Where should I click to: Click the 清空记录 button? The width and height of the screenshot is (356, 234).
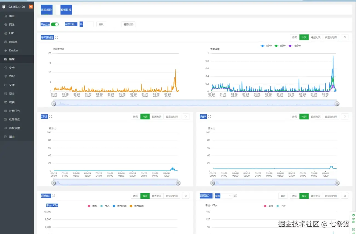(x=128, y=24)
